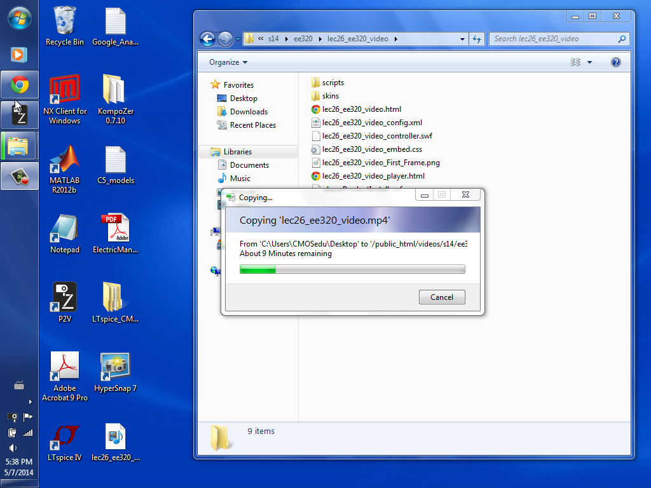The image size is (651, 488).
Task: Select Downloads in the Favorites list
Action: click(x=249, y=112)
